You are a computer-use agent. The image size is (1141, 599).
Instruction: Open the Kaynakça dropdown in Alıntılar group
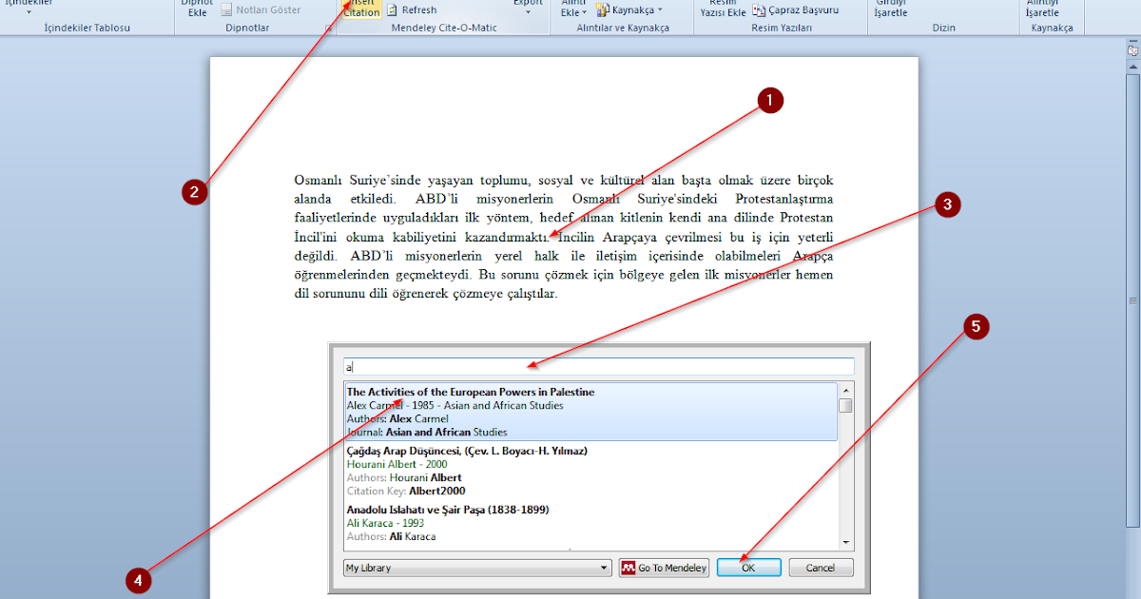(629, 10)
